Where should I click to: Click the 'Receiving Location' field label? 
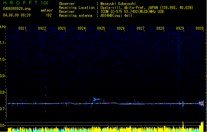click(x=77, y=8)
